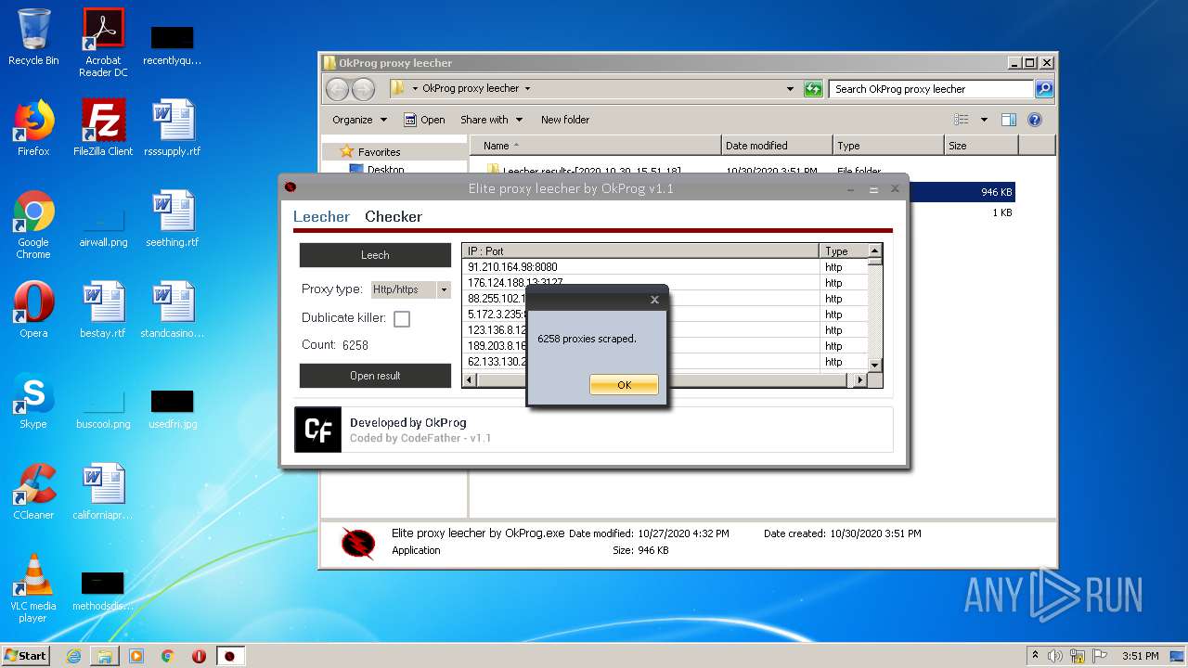Open the standcasino document icon

(x=173, y=310)
